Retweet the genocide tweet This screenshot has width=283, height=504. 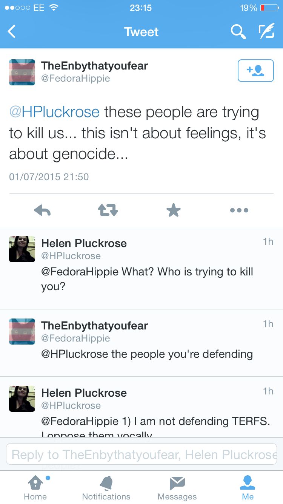108,210
